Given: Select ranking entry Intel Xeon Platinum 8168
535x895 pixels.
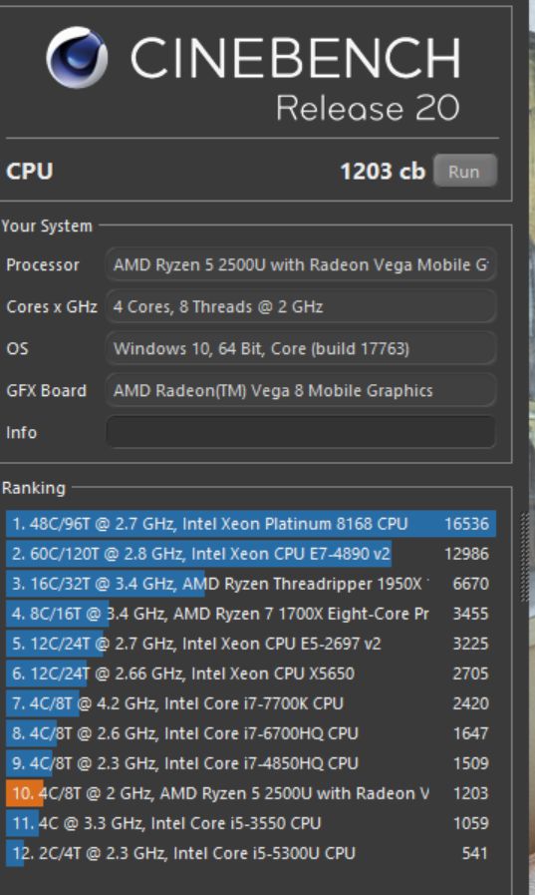Looking at the screenshot, I should (251, 524).
